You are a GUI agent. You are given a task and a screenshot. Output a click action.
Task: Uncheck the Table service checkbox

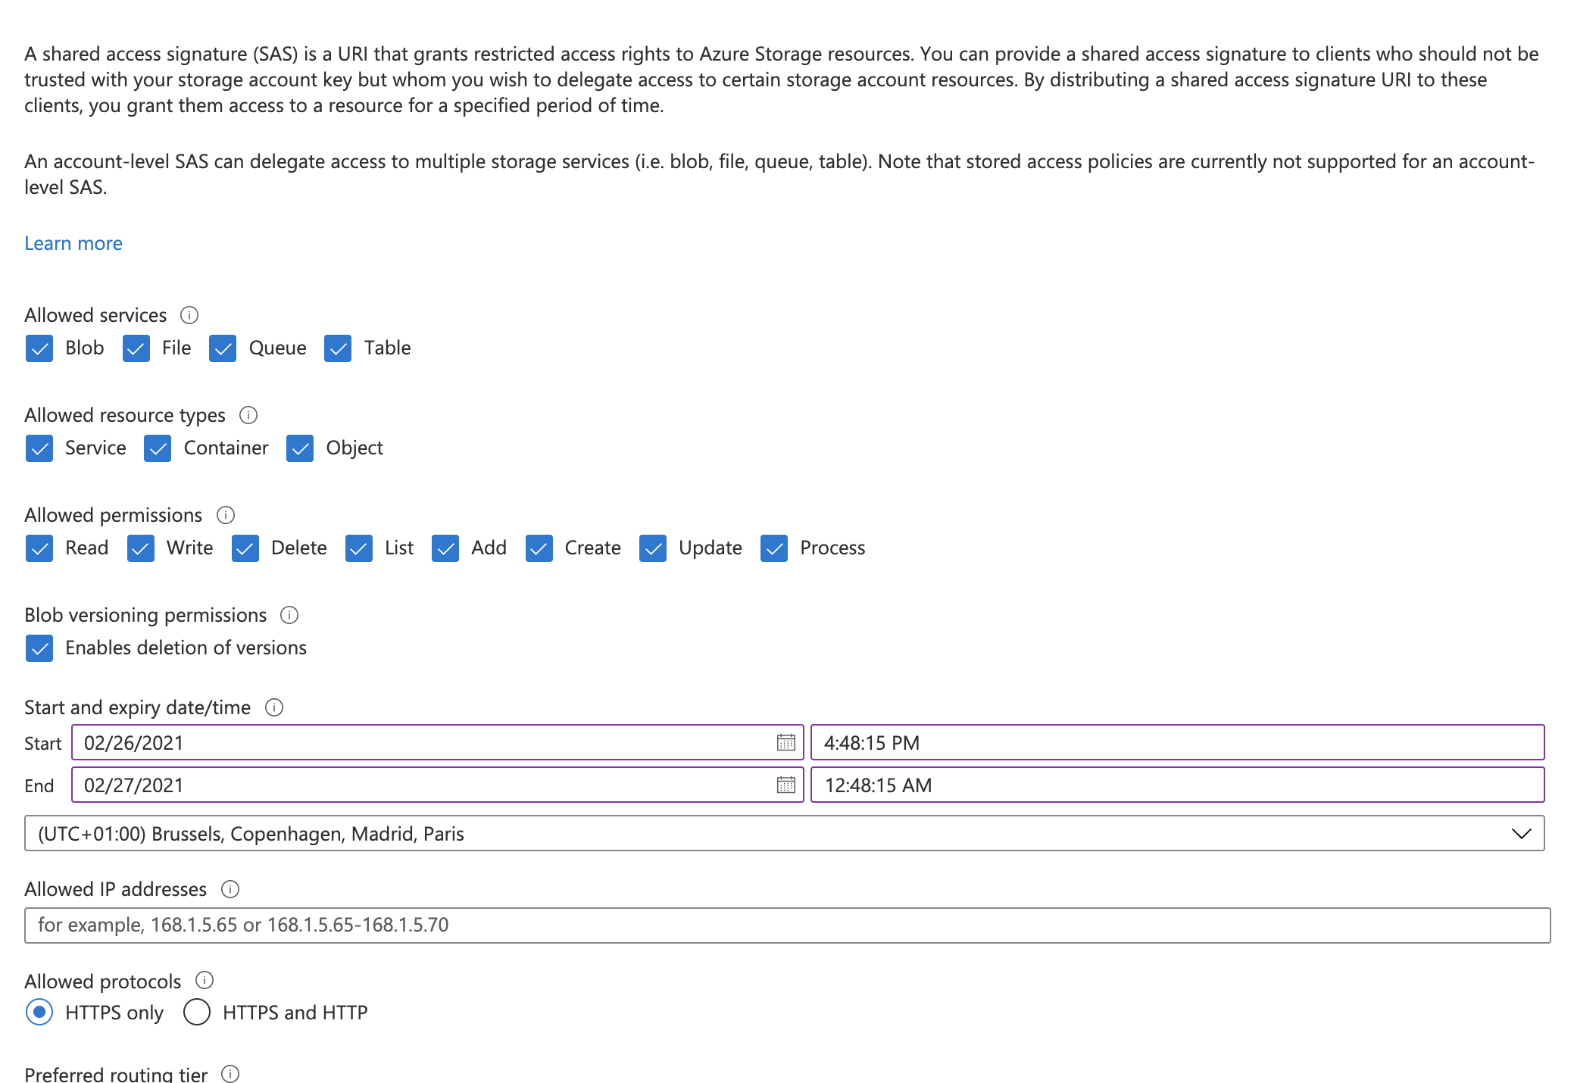338,348
